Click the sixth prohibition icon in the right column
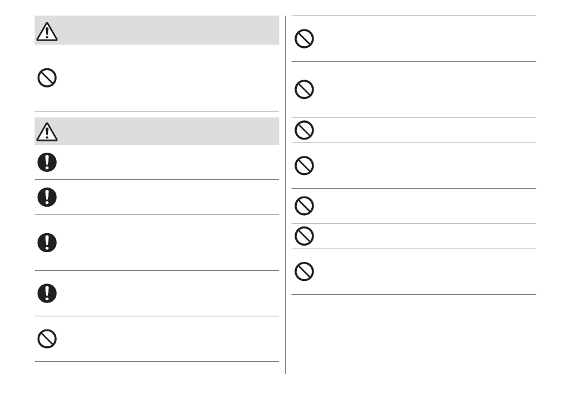 click(x=304, y=236)
